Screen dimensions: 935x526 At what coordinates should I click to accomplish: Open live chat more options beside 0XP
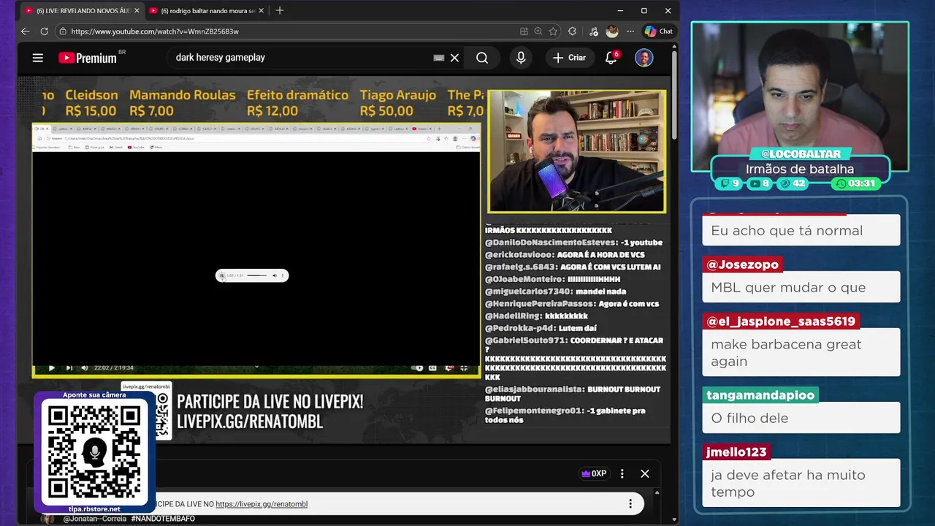click(x=622, y=473)
